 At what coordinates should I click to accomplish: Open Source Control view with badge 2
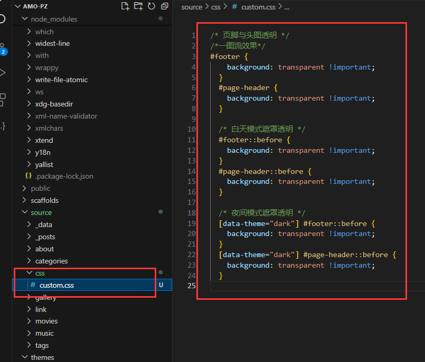pos(3,48)
